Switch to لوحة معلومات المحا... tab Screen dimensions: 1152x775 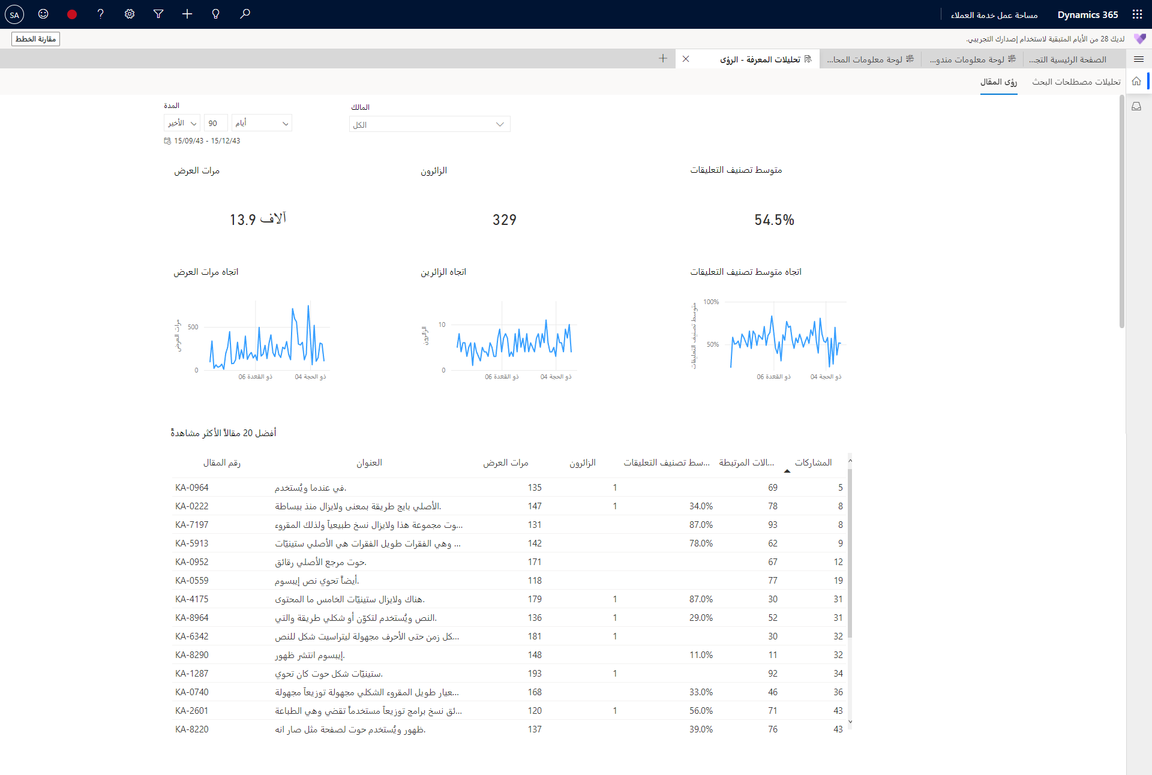pyautogui.click(x=870, y=59)
